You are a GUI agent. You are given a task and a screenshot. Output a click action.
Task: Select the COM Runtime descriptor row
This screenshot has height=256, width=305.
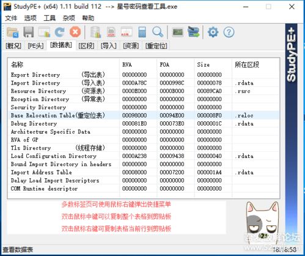144,189
